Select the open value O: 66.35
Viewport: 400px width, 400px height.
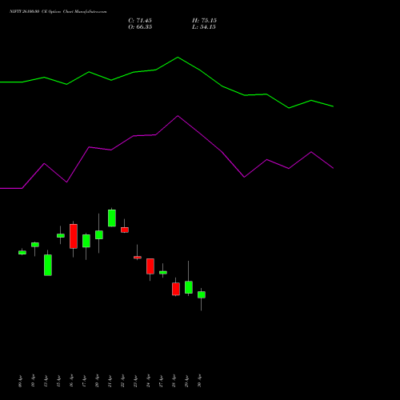pos(140,27)
